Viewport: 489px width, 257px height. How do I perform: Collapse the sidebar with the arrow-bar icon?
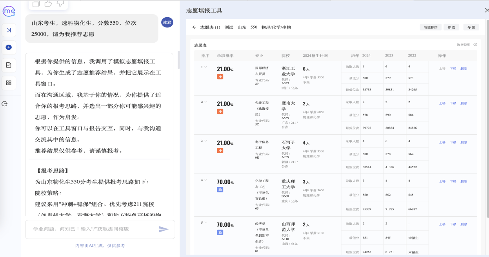(9, 30)
